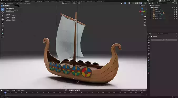178x98 pixels.
Task: Hide the Area.001 object
Action: pos(175,11)
